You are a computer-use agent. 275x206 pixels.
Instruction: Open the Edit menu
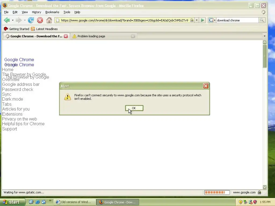click(x=15, y=12)
